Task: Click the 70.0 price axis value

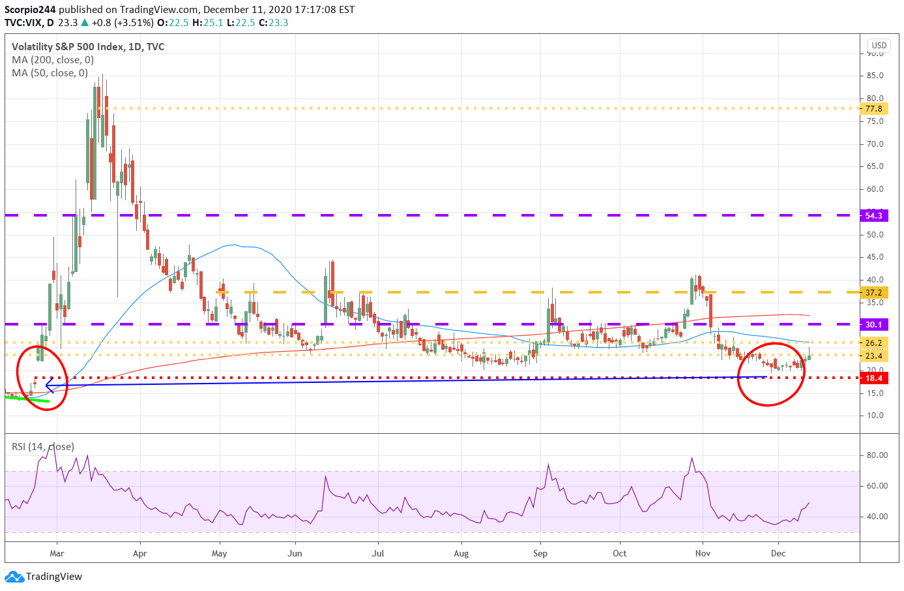Action: pyautogui.click(x=875, y=144)
